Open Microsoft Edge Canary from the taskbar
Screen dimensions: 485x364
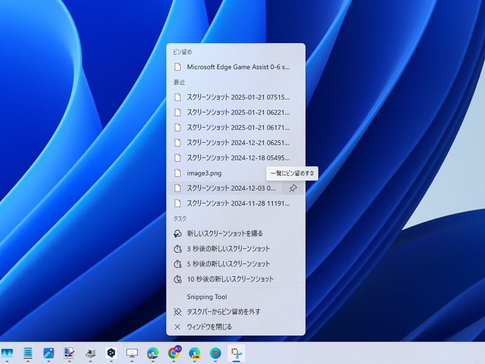click(x=195, y=353)
